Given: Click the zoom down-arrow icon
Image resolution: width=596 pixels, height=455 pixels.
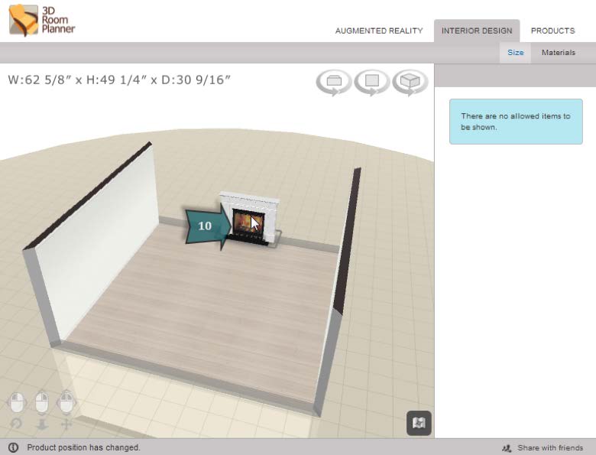Looking at the screenshot, I should [x=42, y=424].
